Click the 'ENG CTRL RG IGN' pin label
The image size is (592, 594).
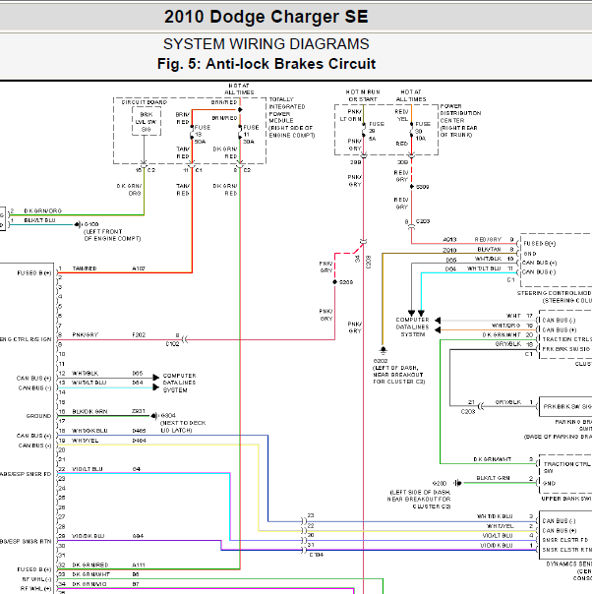[x=26, y=339]
